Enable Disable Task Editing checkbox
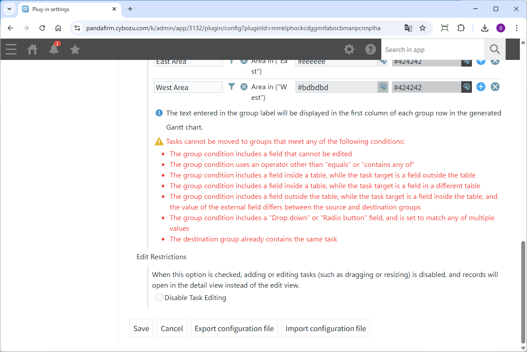Image resolution: width=527 pixels, height=352 pixels. pos(159,298)
